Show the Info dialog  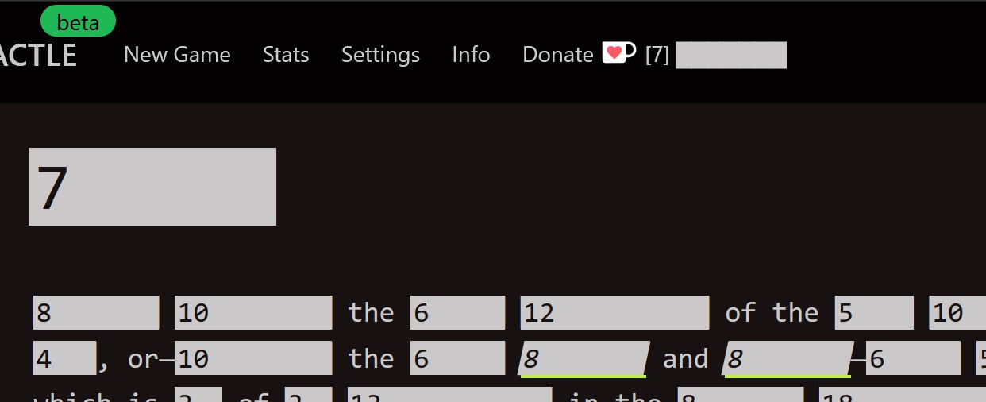pyautogui.click(x=471, y=55)
